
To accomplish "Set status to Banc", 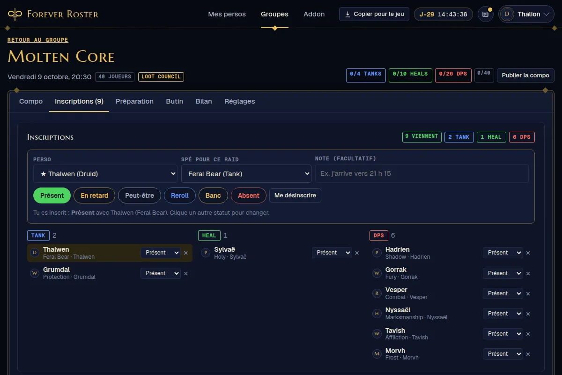I will (x=213, y=195).
